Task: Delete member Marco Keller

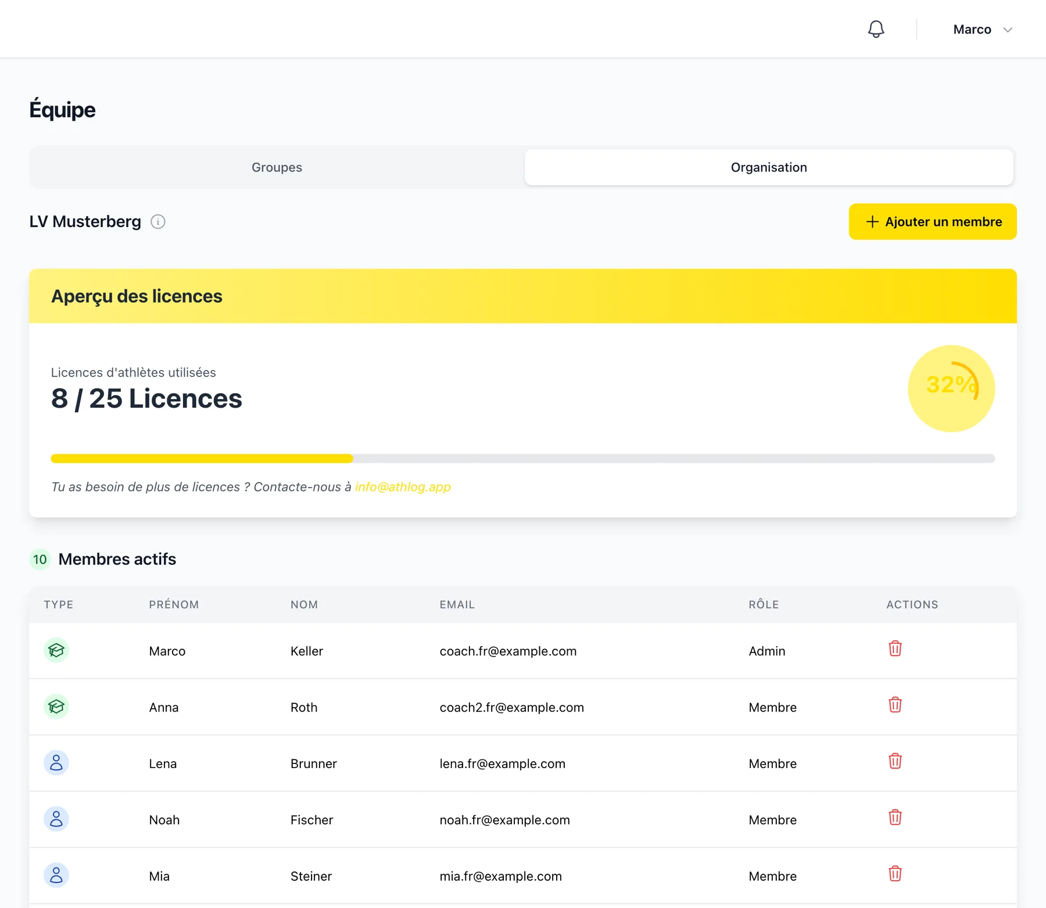Action: pos(895,648)
